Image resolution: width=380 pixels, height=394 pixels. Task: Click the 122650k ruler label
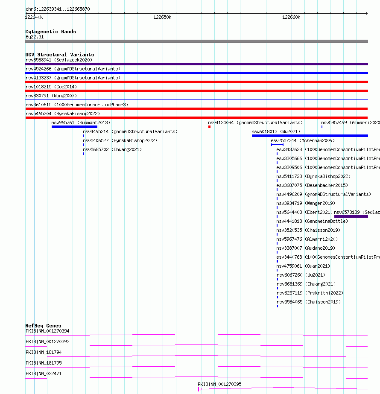(162, 18)
